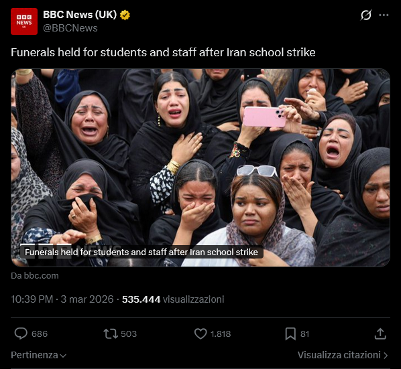The width and height of the screenshot is (401, 369).
Task: Click the Da bbc.com source link
Action: click(x=35, y=276)
